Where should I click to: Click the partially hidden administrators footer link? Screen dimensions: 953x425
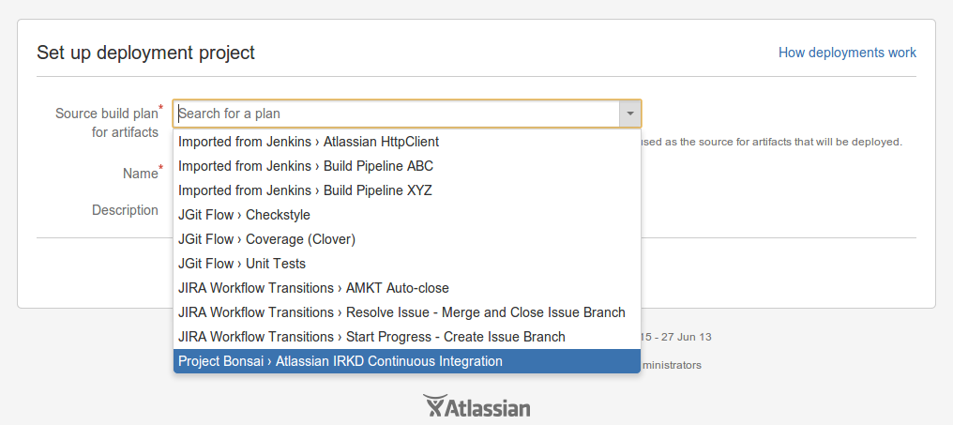[671, 365]
